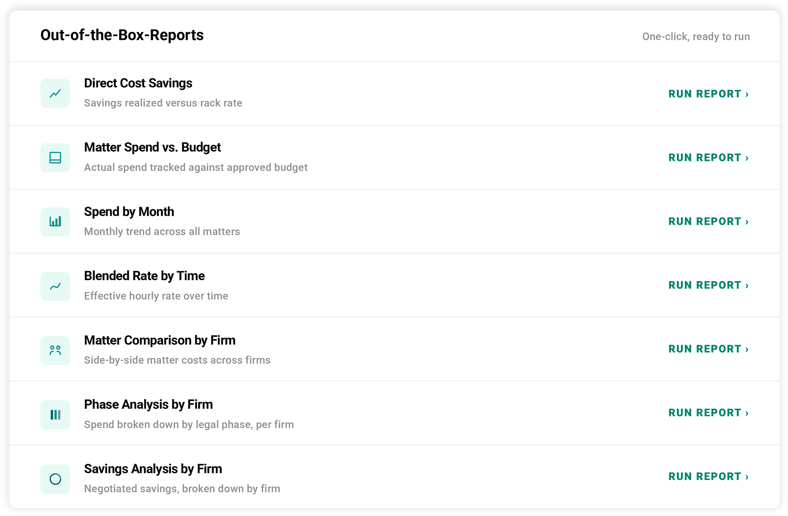Click the Spend by Month bar chart icon
The height and width of the screenshot is (516, 788).
[x=55, y=222]
